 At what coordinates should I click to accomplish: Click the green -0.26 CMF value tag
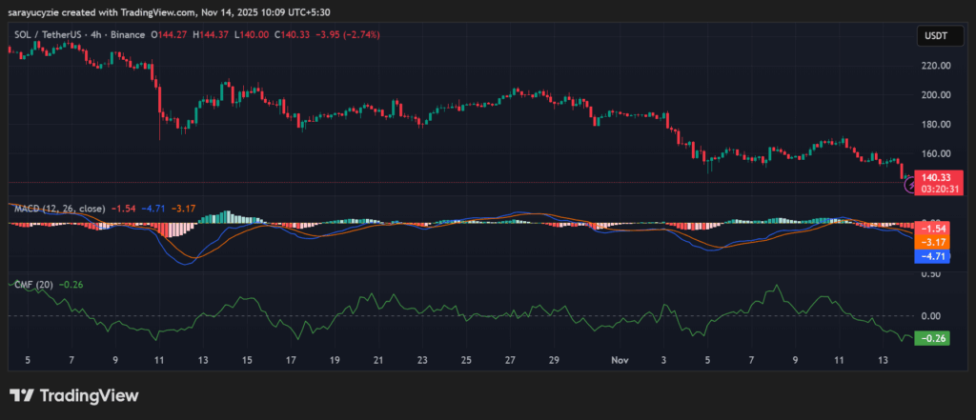(932, 337)
